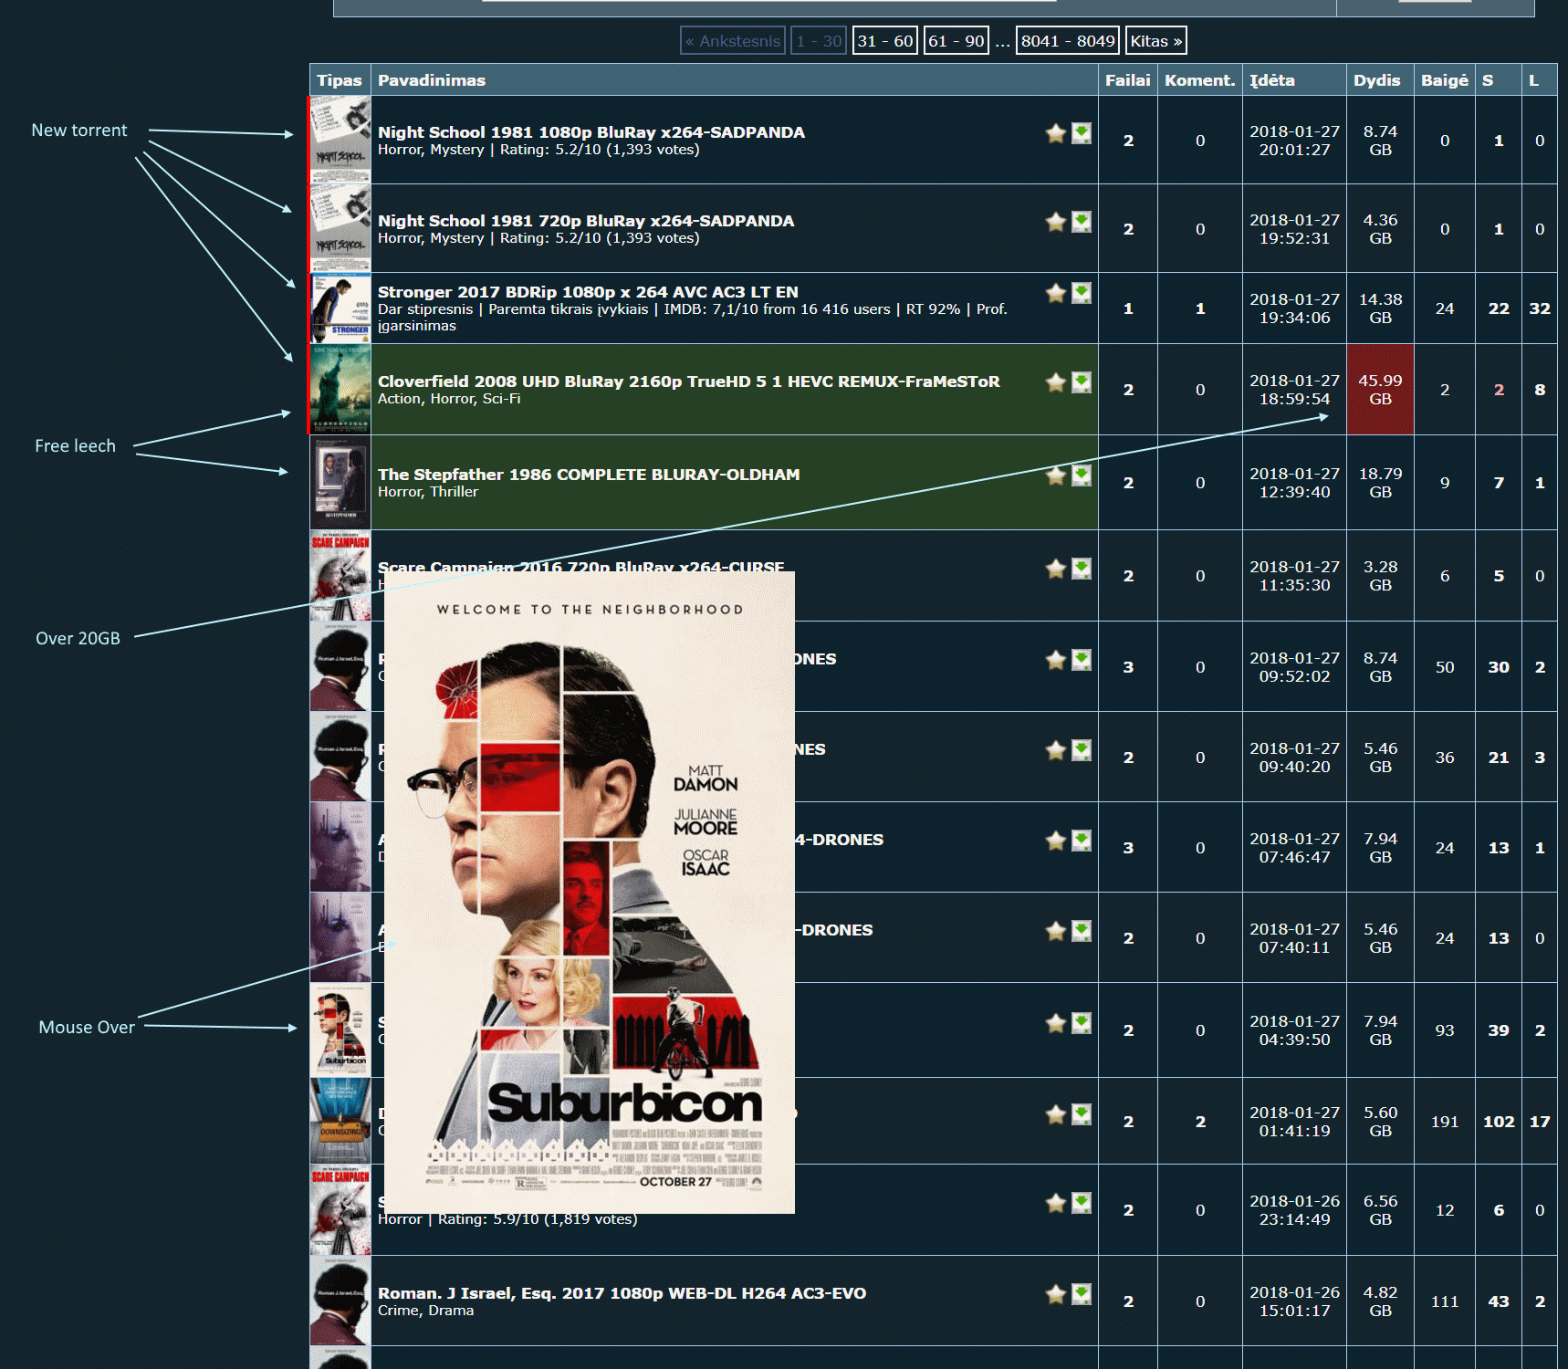Screen dimensions: 1568x1369
Task: Click Night School 1080p poster thumbnail
Action: pos(340,140)
